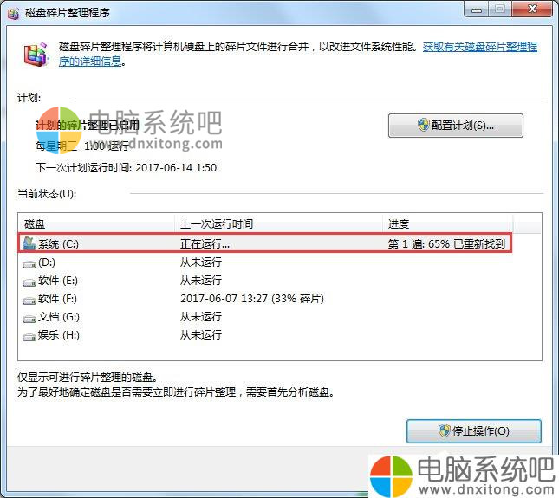Select the 软件 (E:) drive icon
The width and height of the screenshot is (559, 498).
pyautogui.click(x=29, y=281)
